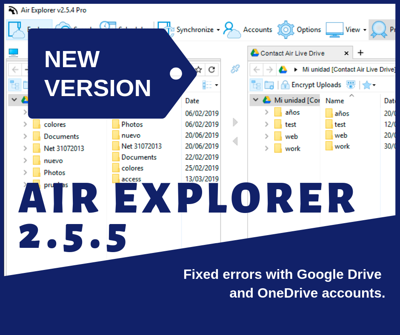Expand the Photos folder in left tree
Image resolution: width=400 pixels, height=335 pixels.
(25, 173)
